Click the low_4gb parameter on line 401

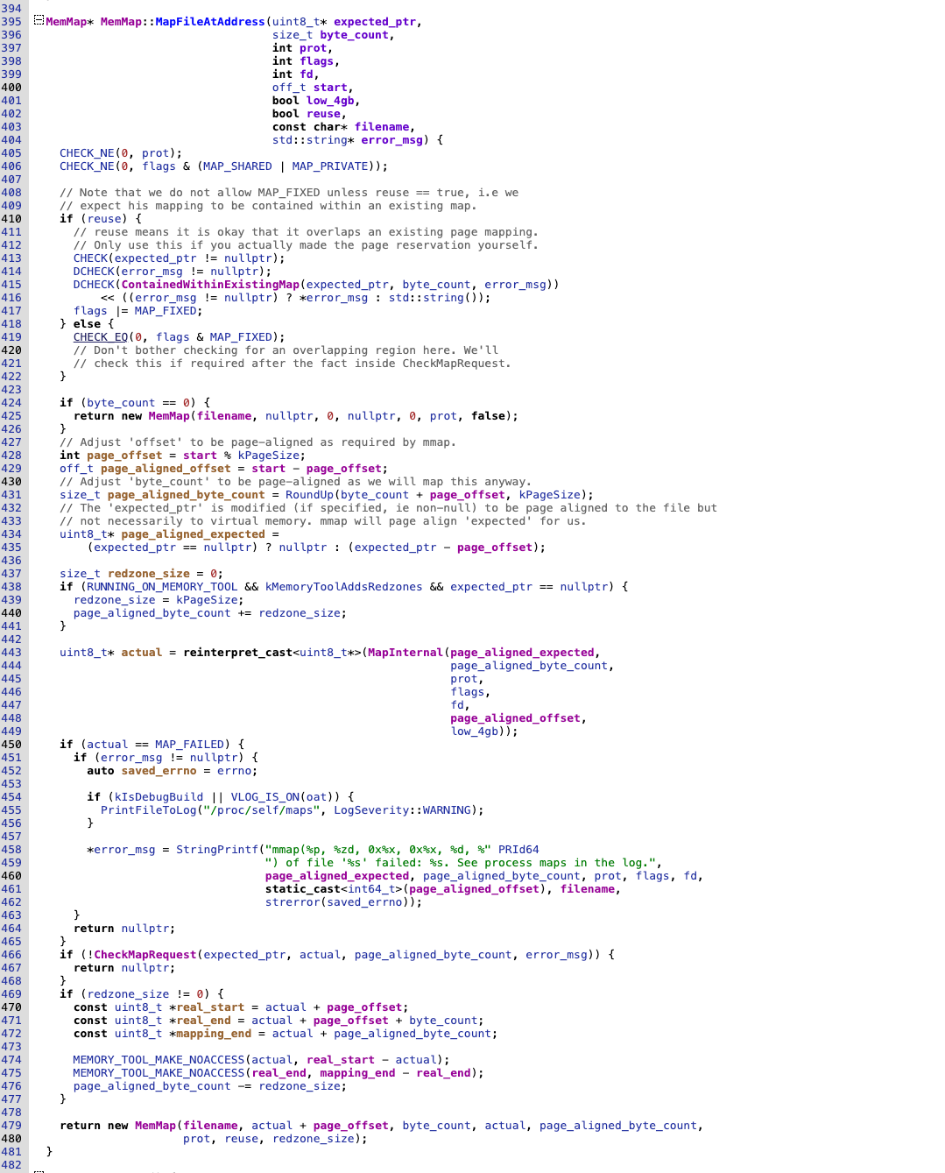tap(330, 101)
